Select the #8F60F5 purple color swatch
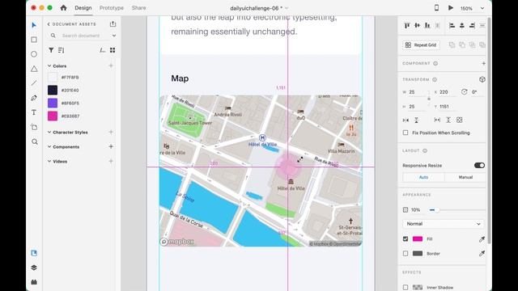This screenshot has height=291, width=518. 53,103
